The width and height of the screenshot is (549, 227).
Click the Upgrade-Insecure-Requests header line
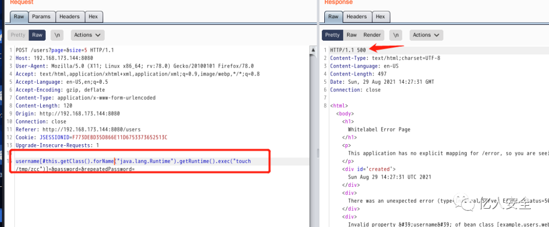[57, 145]
